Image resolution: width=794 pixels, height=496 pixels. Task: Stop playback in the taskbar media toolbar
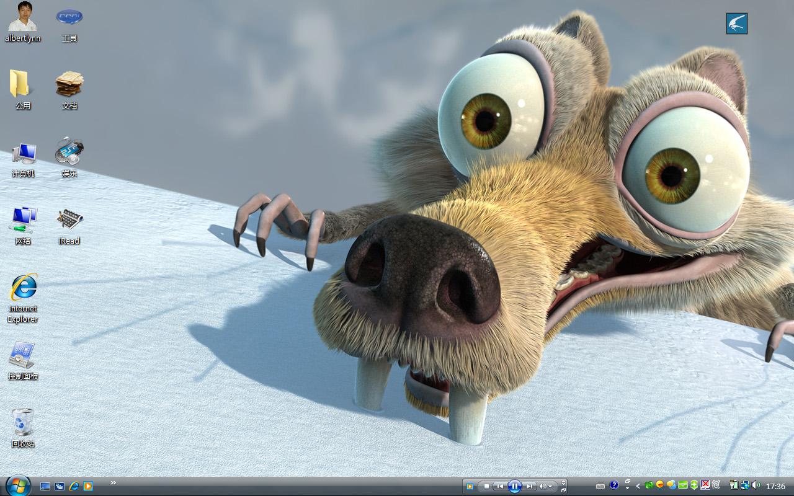coord(486,486)
